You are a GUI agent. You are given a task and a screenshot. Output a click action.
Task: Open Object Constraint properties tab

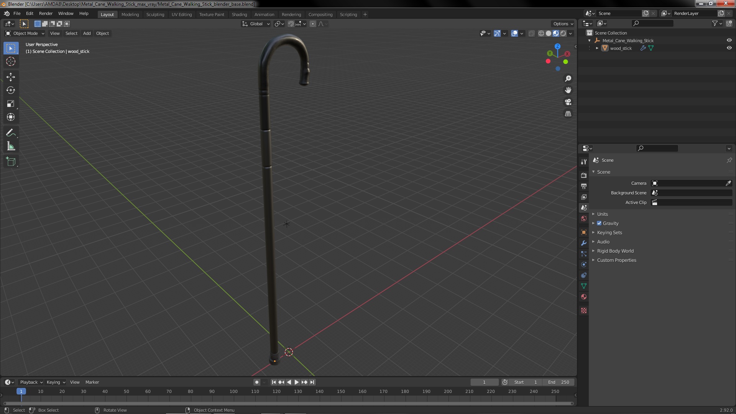[x=584, y=275]
